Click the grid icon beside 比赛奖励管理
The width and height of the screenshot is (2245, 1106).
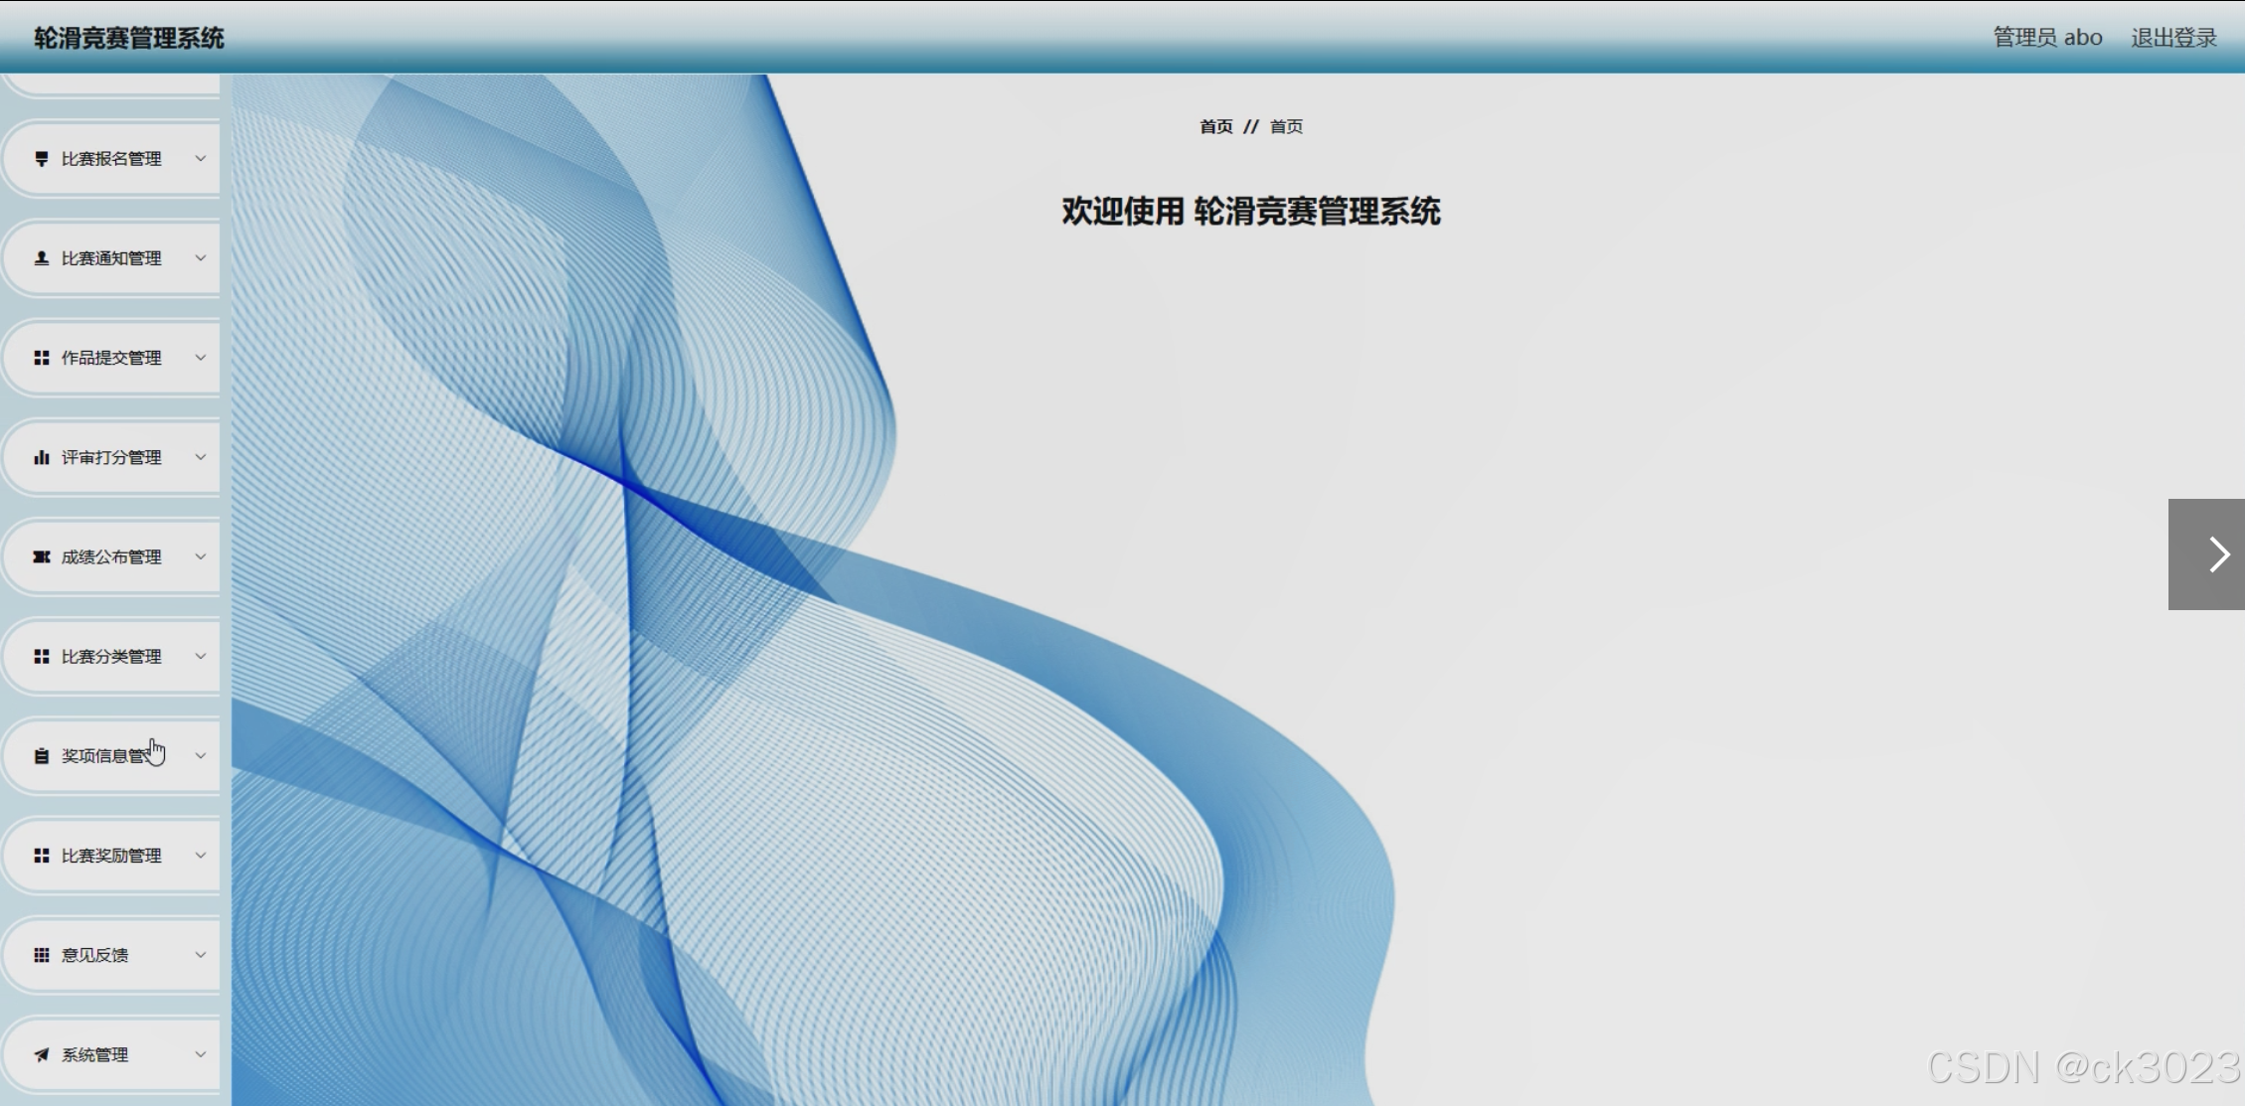[x=41, y=856]
